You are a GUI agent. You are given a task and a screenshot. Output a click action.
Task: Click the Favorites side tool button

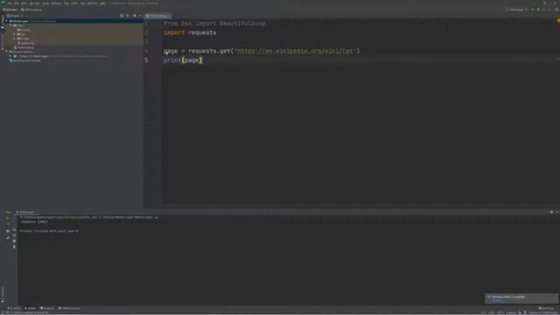[3, 294]
